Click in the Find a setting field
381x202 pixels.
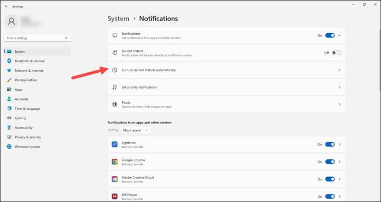point(38,38)
